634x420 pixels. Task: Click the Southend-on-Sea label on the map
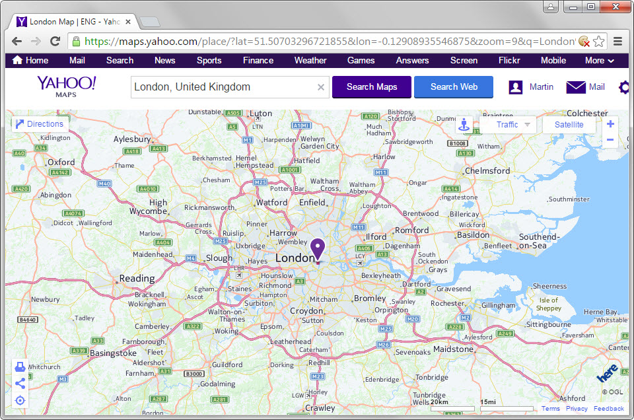click(539, 241)
